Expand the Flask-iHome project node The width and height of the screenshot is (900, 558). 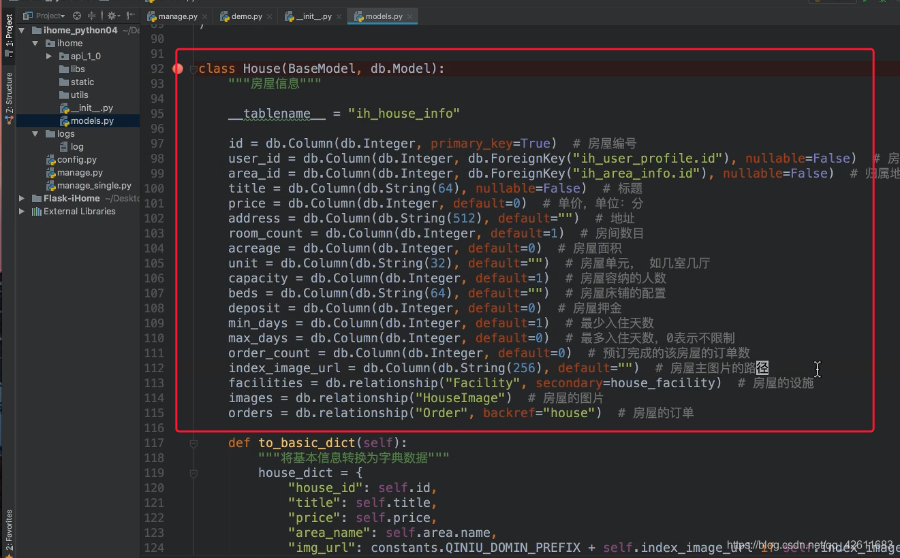coord(22,199)
